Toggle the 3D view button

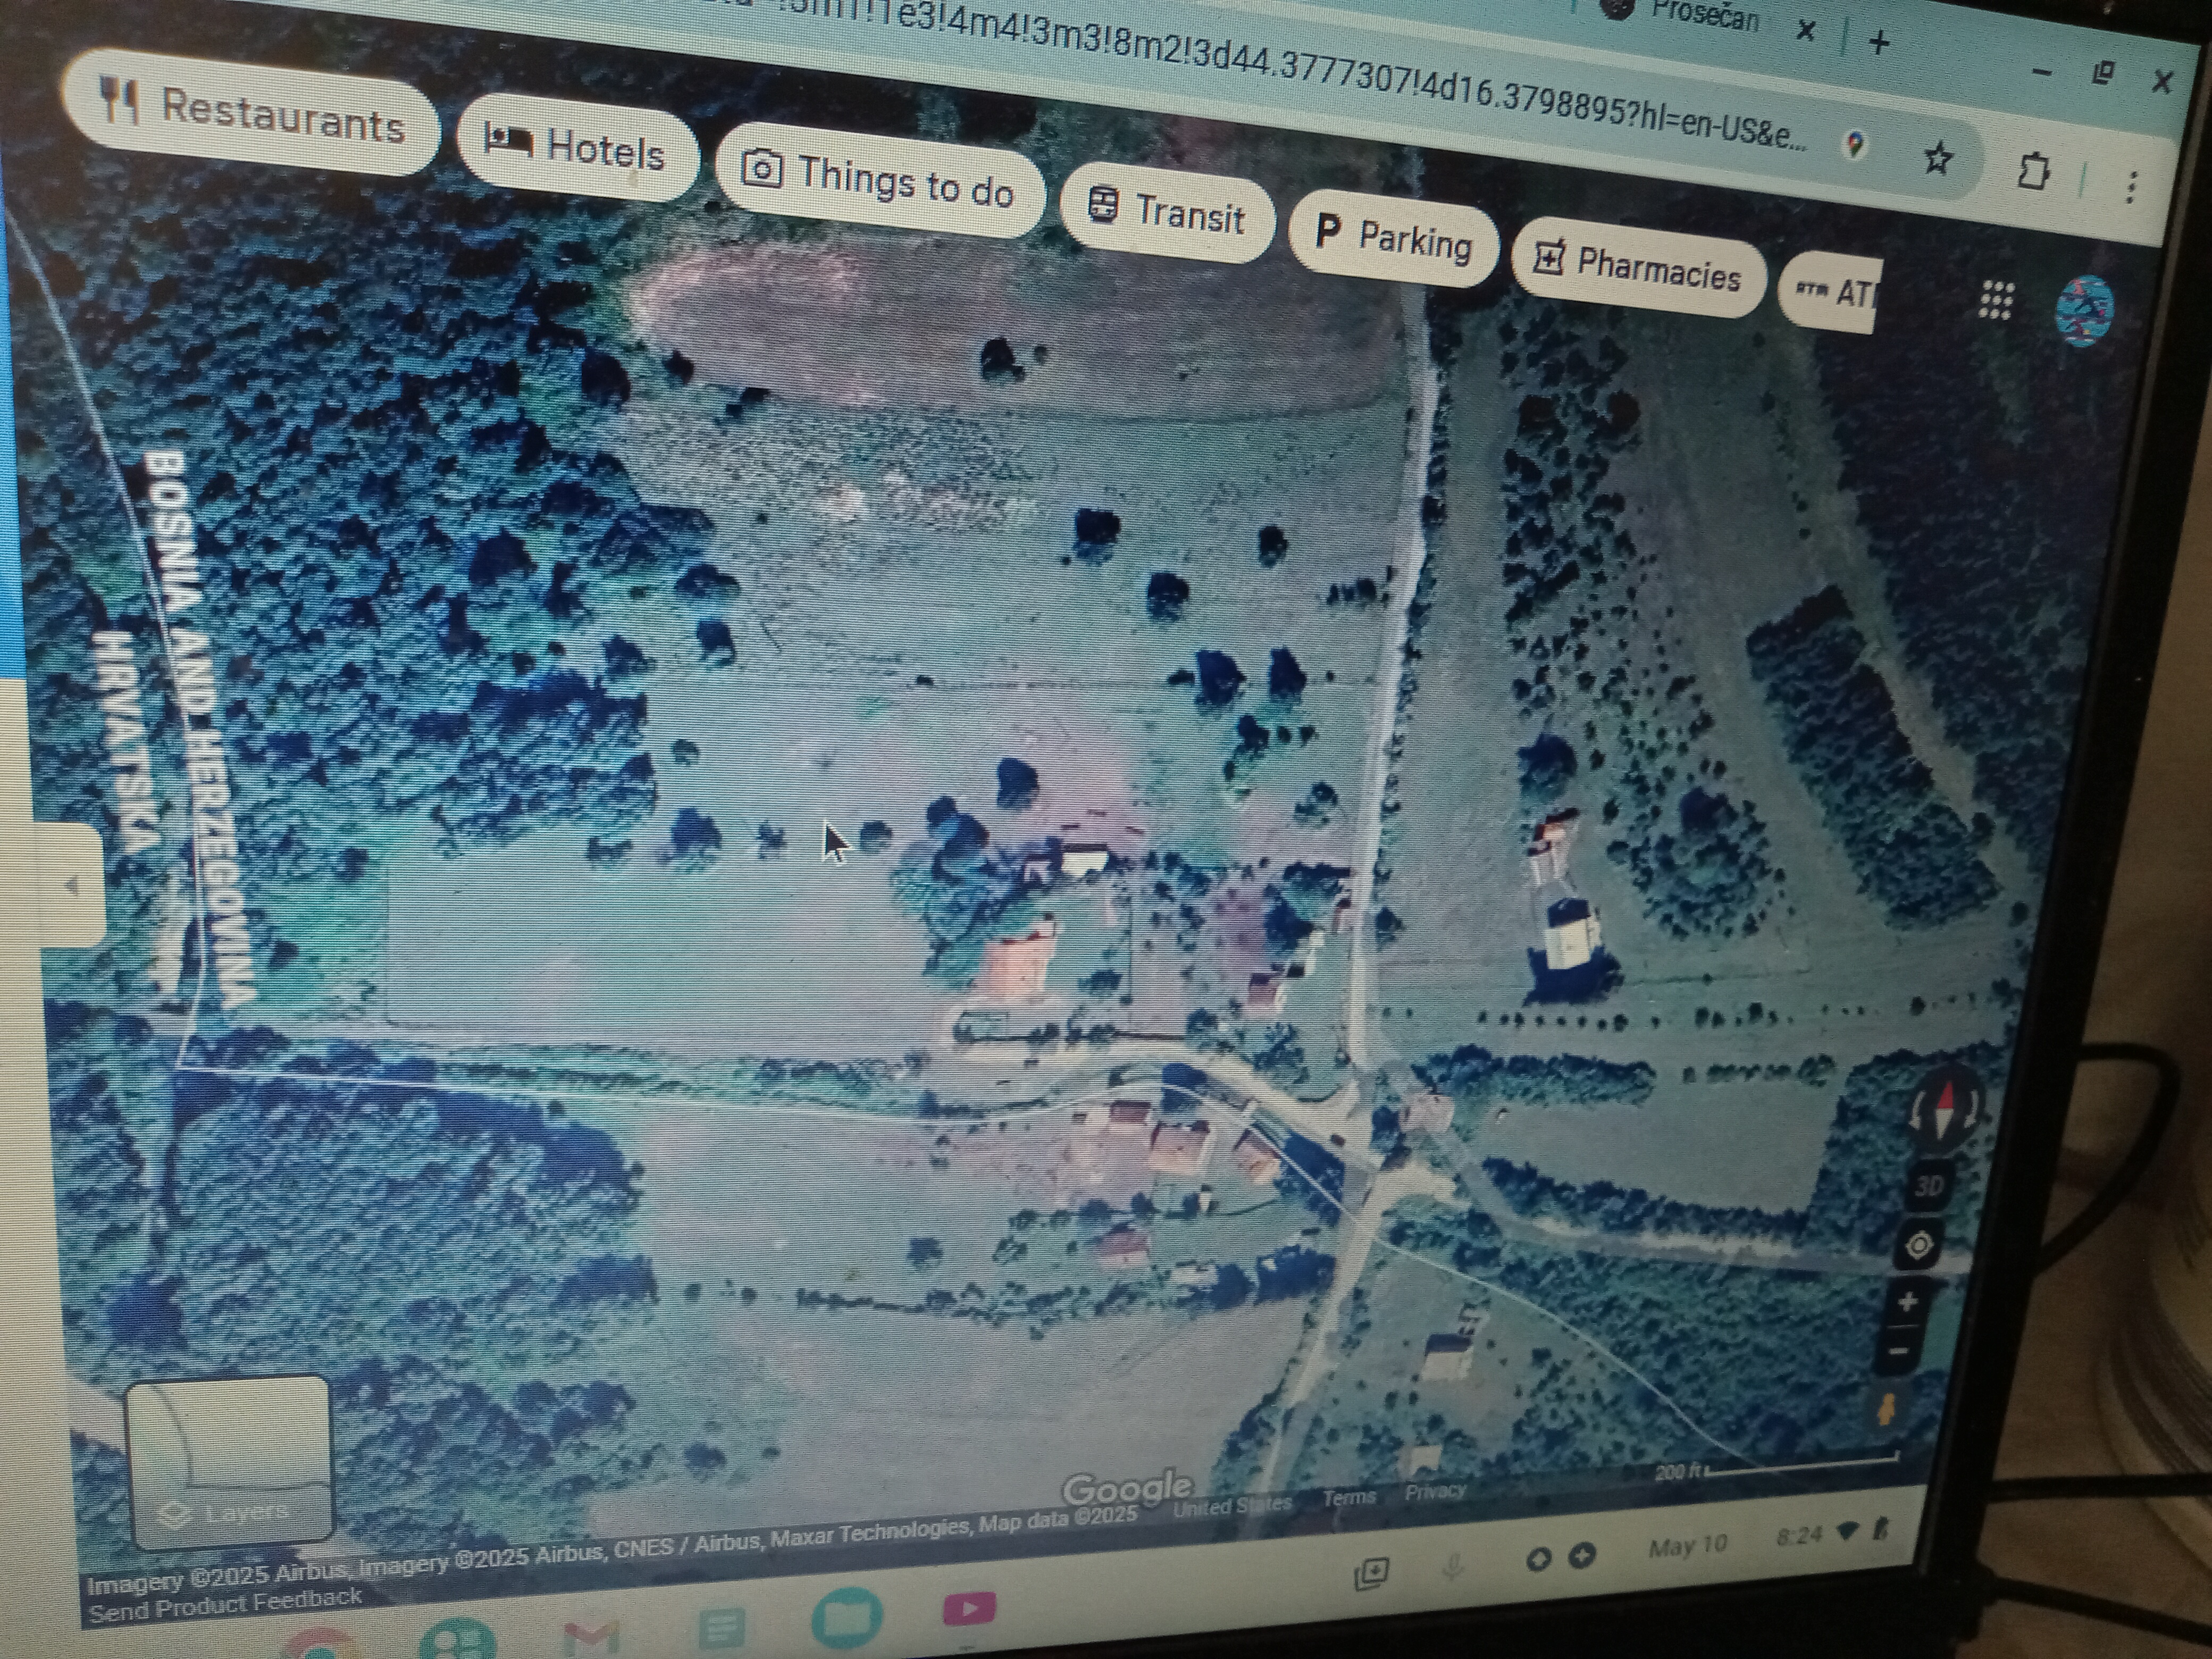point(1929,1186)
